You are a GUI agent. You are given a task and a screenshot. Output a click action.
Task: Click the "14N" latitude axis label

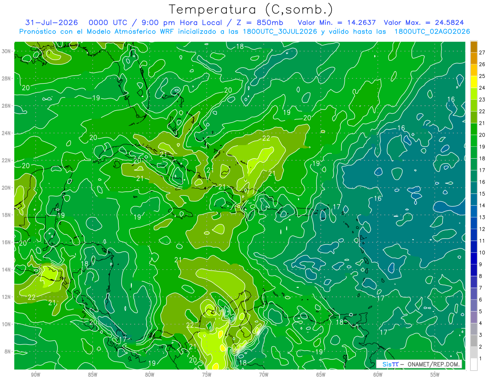coord(7,270)
